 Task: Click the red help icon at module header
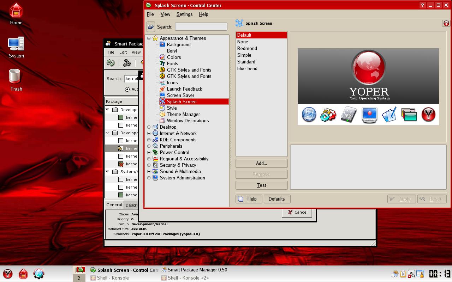[446, 23]
